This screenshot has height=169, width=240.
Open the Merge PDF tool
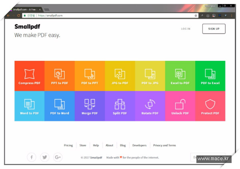[90, 106]
